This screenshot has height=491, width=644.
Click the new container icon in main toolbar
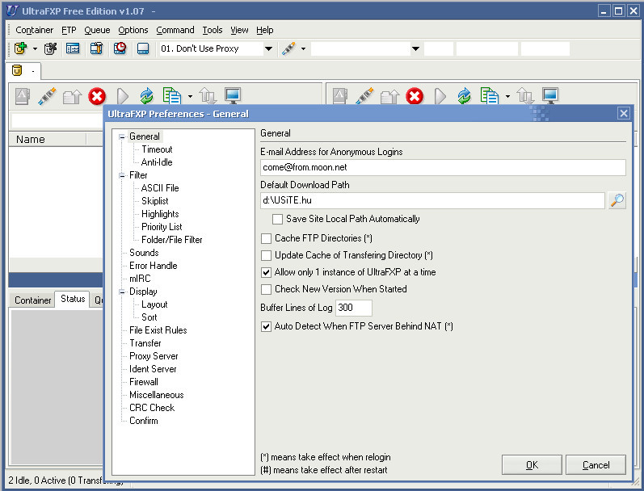click(x=20, y=48)
